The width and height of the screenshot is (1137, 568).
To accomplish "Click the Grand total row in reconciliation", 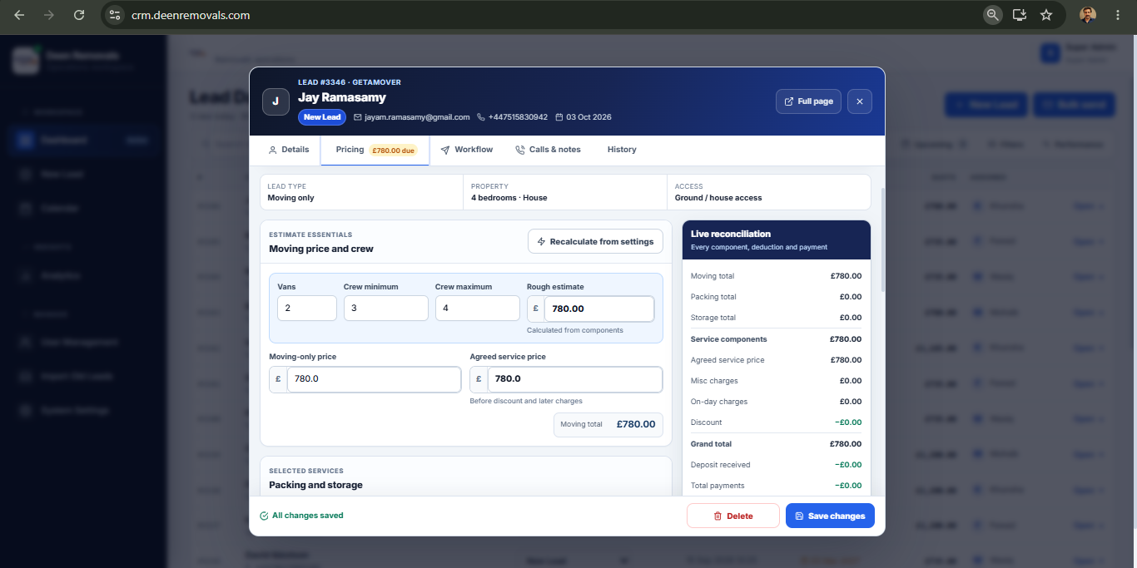I will [x=777, y=444].
